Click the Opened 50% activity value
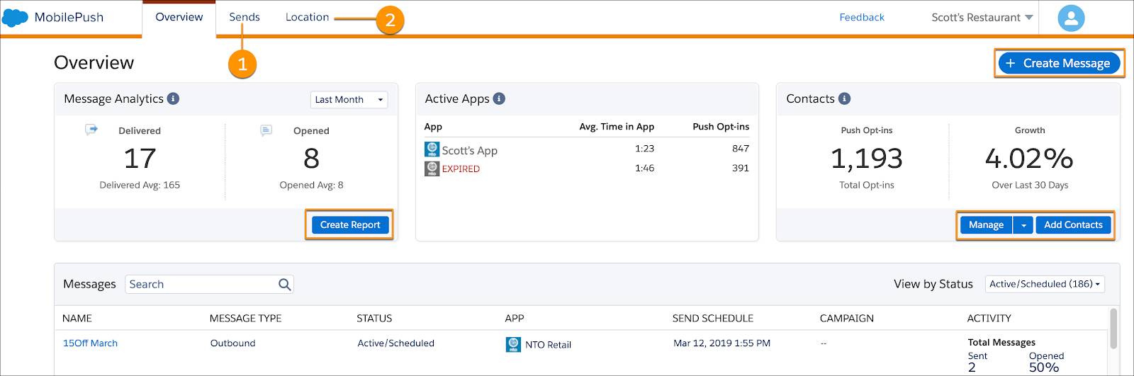This screenshot has height=376, width=1134. [1044, 368]
